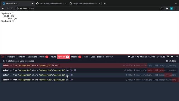Click the query with parent_id in (3)
This screenshot has height=101, width=179.
pos(89,75)
